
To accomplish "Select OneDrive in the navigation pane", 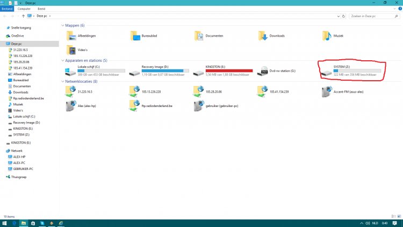I will click(x=18, y=36).
